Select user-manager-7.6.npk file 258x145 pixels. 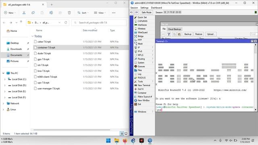click(48, 89)
